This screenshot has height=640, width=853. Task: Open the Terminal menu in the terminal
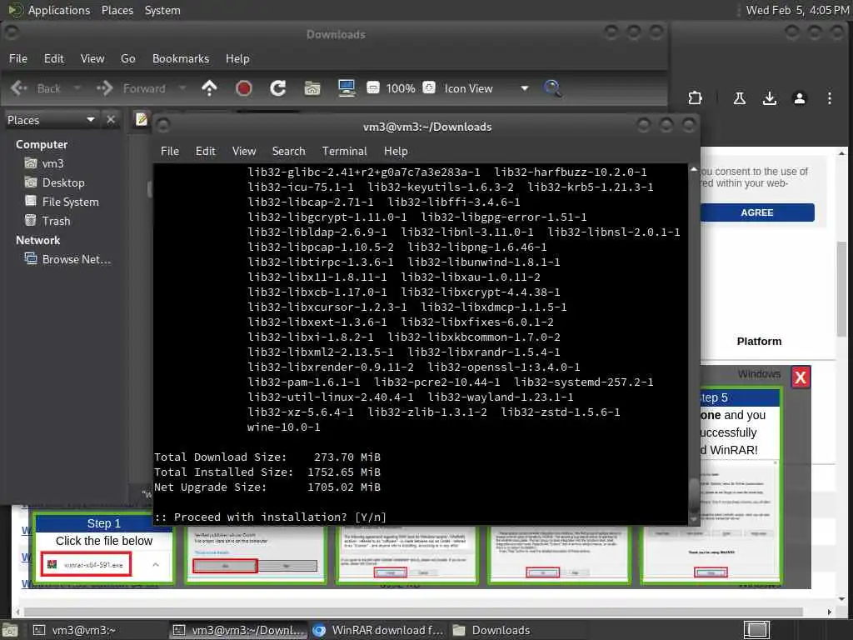click(x=344, y=151)
